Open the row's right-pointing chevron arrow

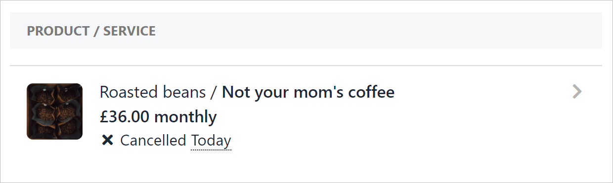coord(577,92)
